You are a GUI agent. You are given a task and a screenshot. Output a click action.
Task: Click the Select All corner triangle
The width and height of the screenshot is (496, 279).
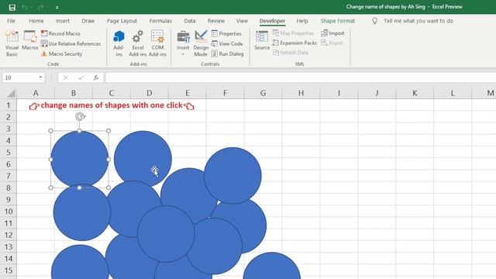pos(11,93)
